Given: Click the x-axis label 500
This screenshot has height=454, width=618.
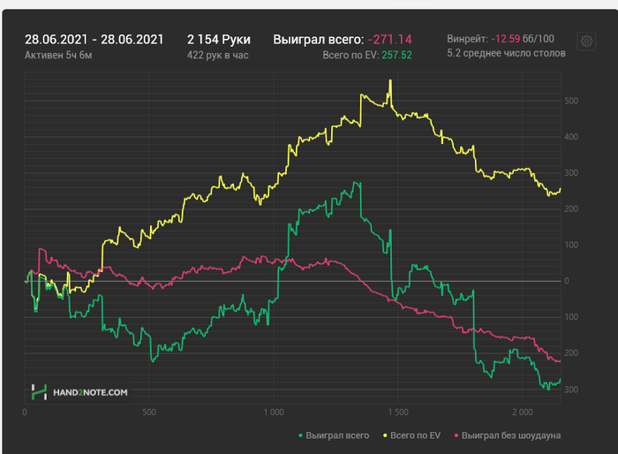Looking at the screenshot, I should coord(149,412).
